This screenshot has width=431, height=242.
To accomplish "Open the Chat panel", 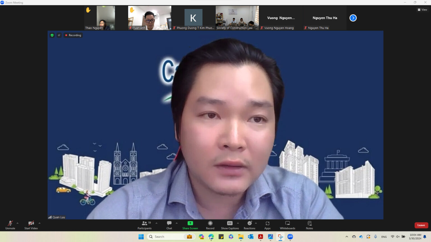I will point(169,225).
